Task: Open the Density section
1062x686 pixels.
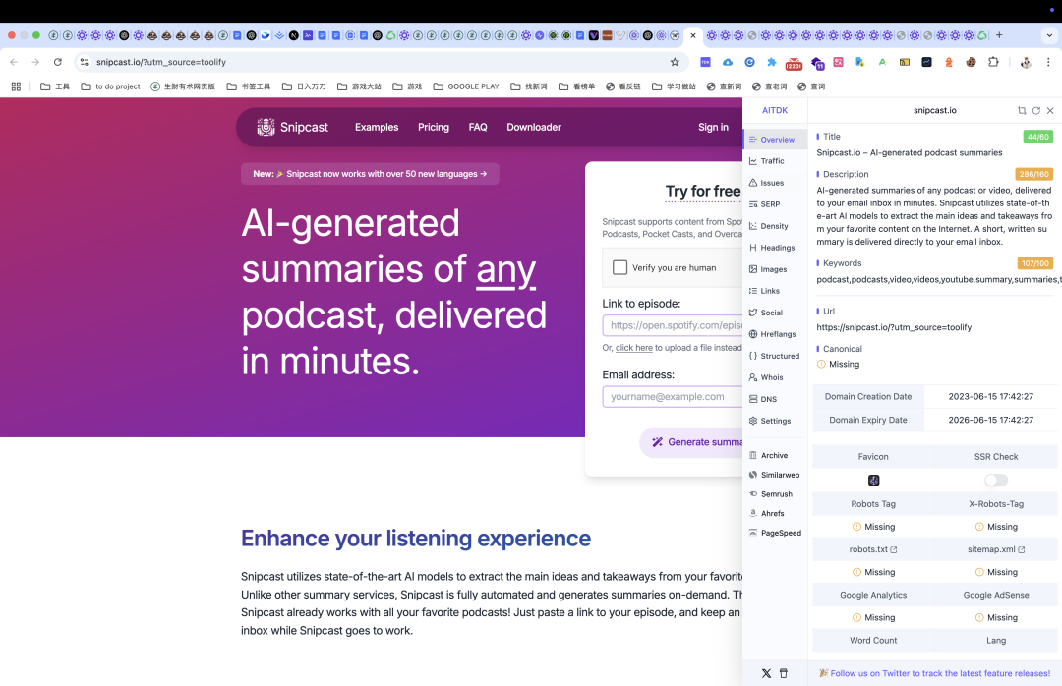Action: click(776, 226)
